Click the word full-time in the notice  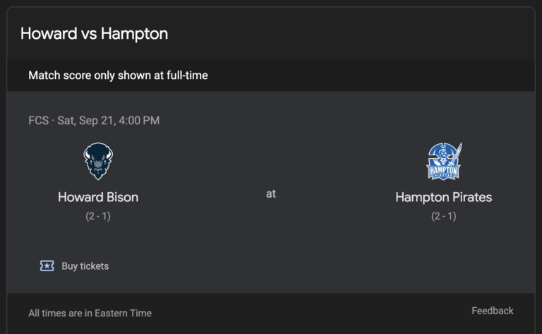click(x=186, y=75)
